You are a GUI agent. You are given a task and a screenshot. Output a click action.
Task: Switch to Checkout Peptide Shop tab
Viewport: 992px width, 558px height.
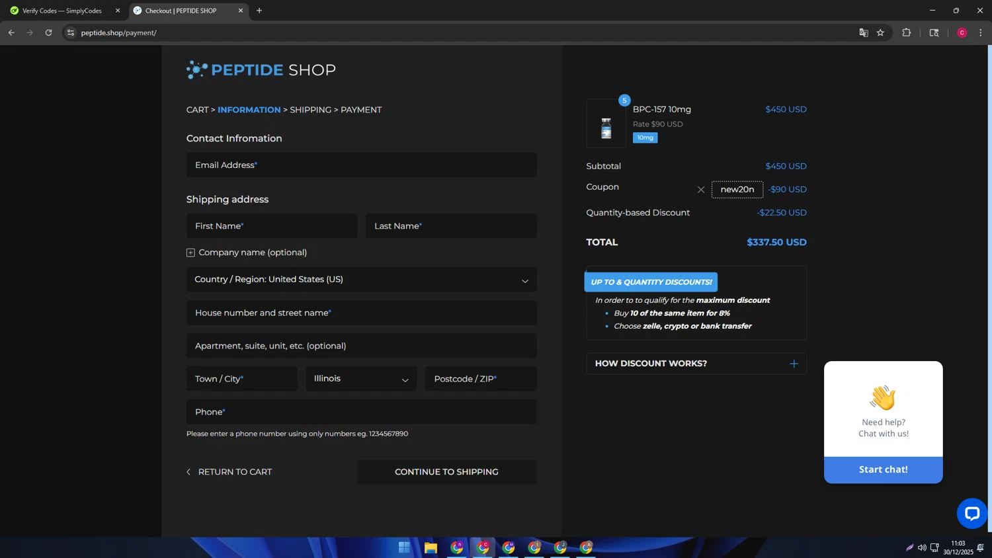tap(188, 11)
